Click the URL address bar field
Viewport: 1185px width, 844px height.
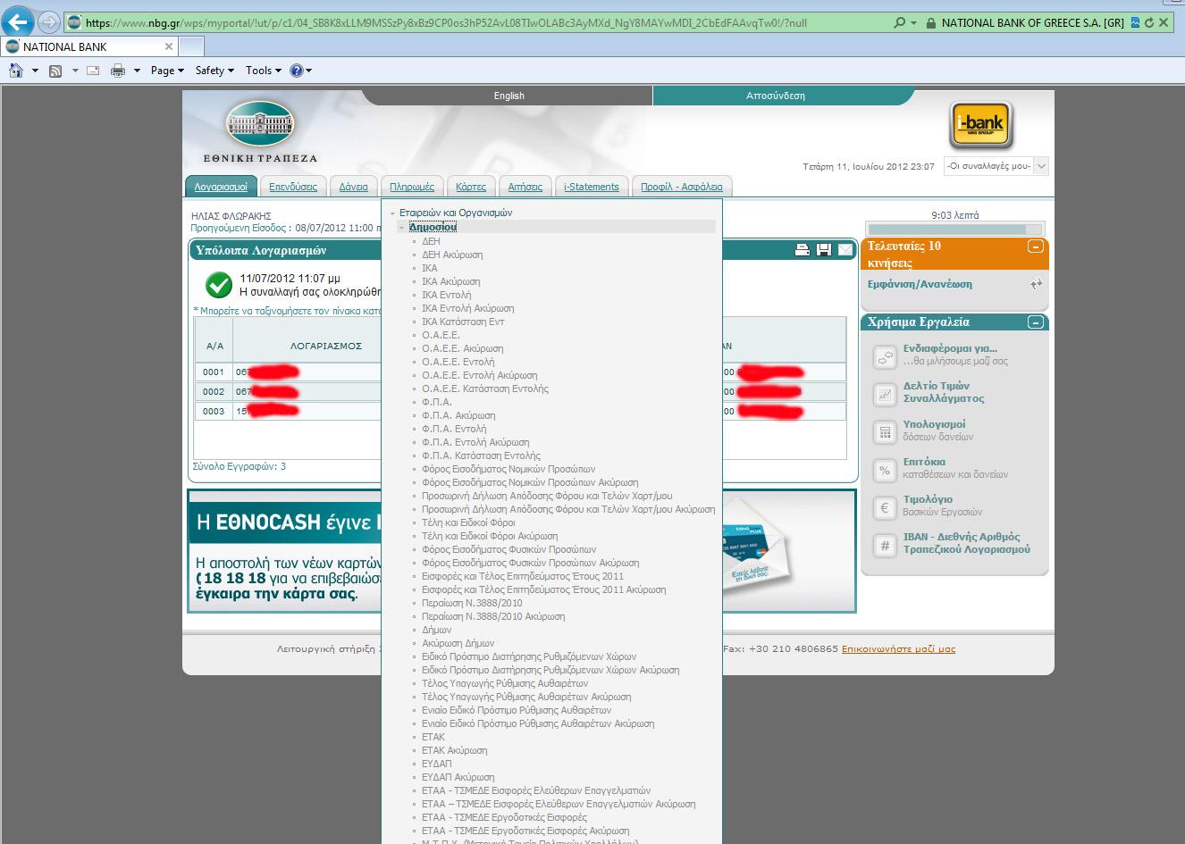pos(478,23)
